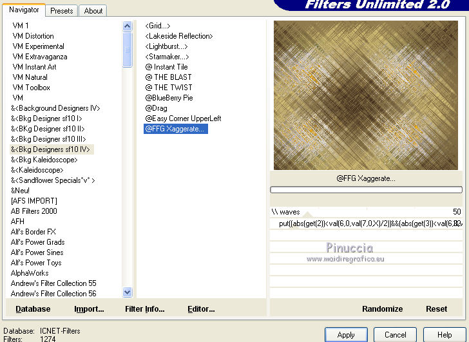Choose <Lightburst...> filter

(x=166, y=46)
